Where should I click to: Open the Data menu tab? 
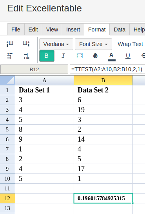120,30
